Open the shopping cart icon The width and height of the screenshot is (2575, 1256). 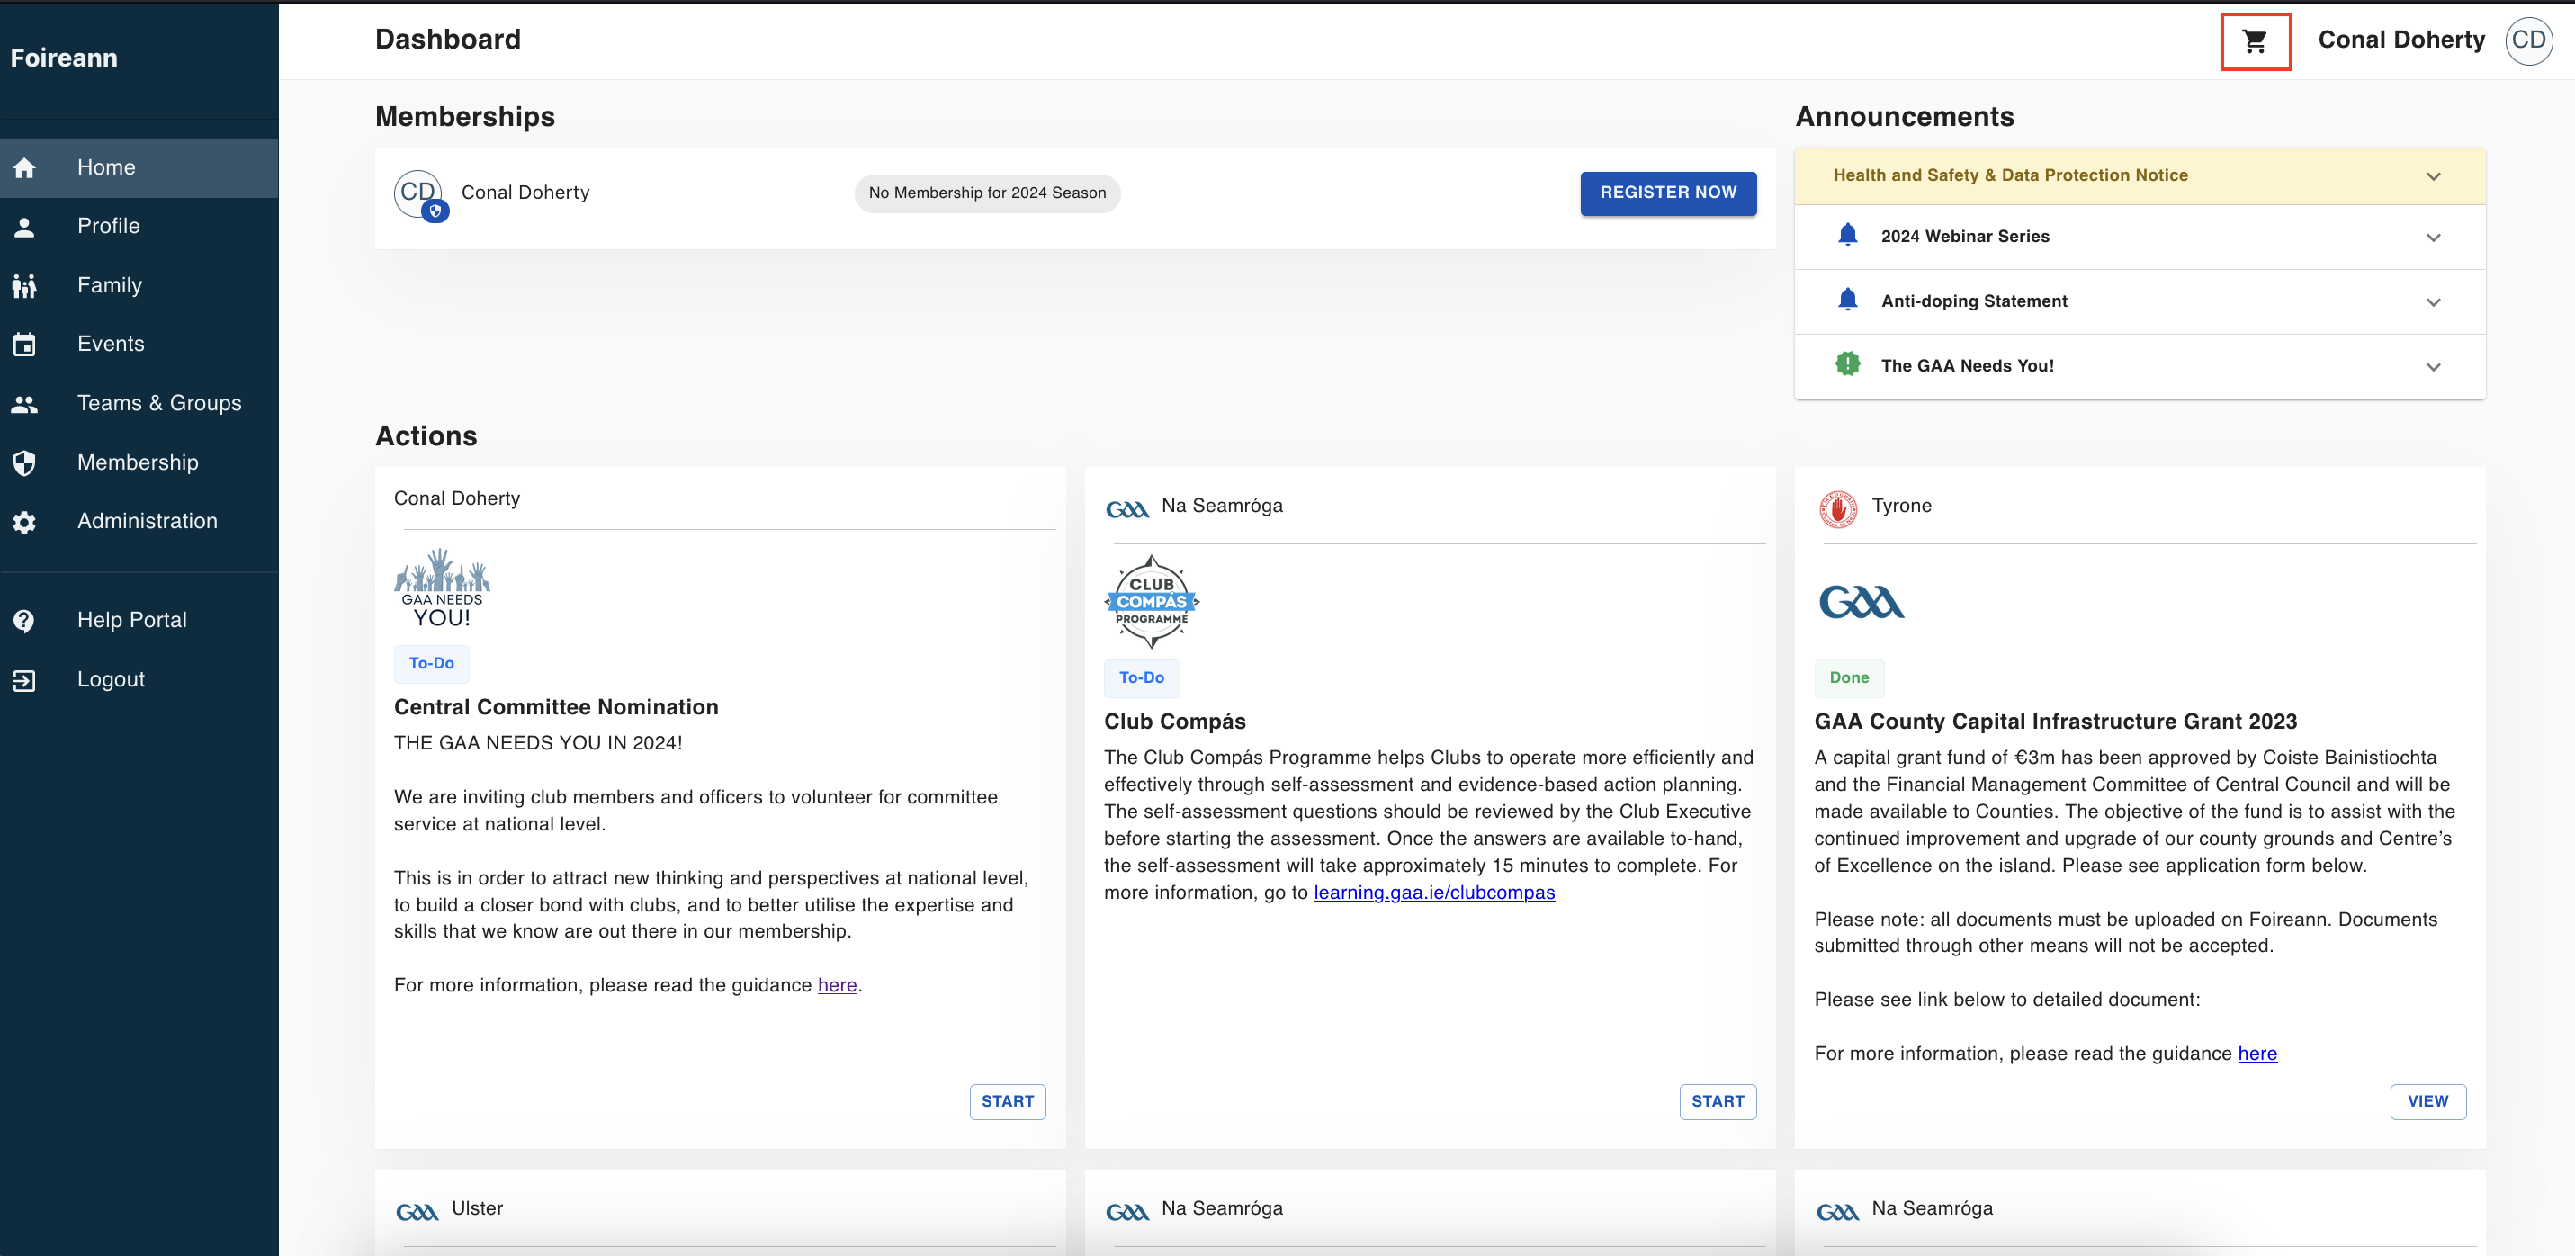(2254, 41)
